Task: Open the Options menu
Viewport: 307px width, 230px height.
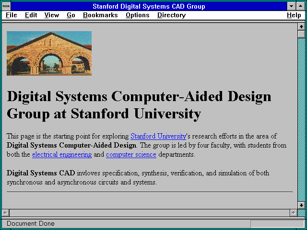Action: tap(138, 15)
